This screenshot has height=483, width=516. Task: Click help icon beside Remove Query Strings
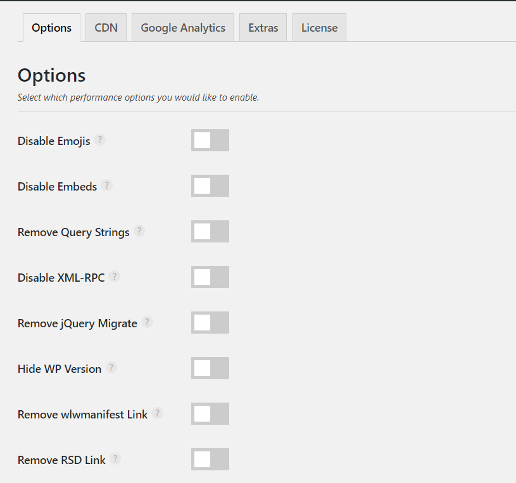point(139,231)
